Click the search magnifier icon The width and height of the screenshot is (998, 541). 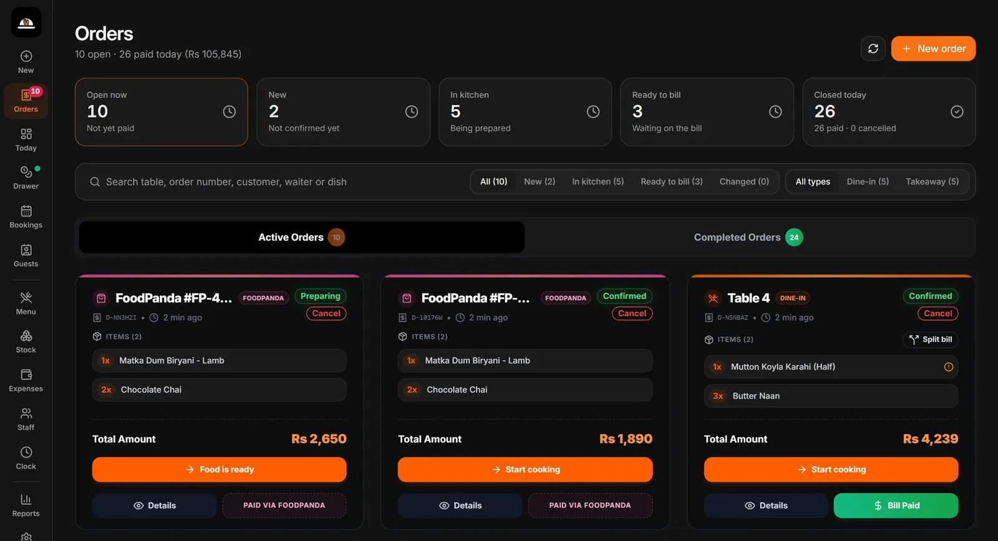coord(95,182)
